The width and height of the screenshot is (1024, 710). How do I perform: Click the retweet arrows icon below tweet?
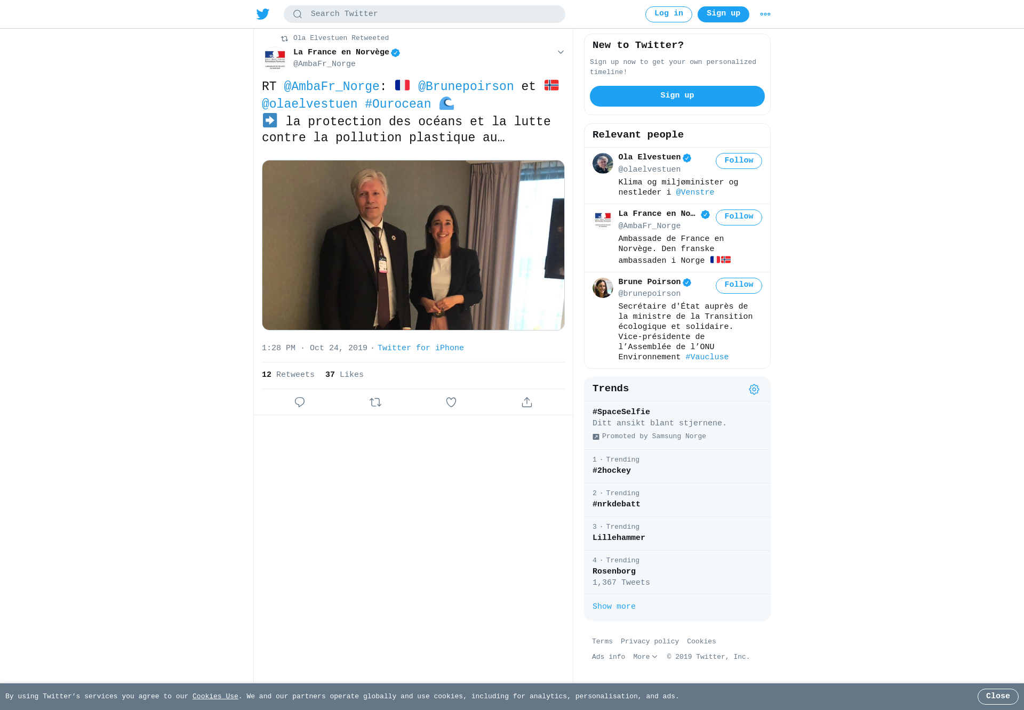click(x=375, y=402)
